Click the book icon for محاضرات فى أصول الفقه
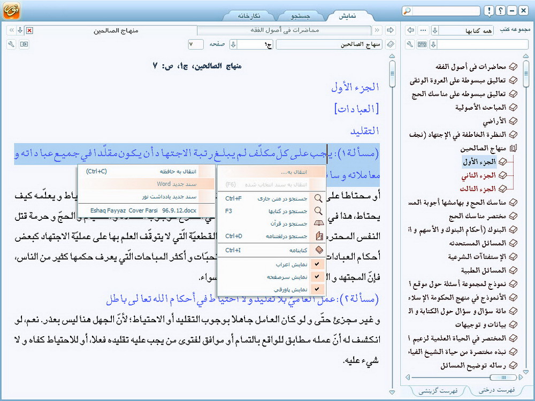Viewport: 535px width, 401px height. 513,66
